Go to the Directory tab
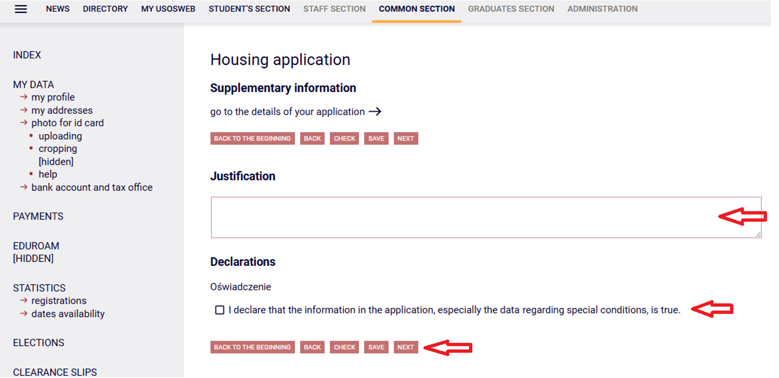The image size is (779, 378). 105,9
